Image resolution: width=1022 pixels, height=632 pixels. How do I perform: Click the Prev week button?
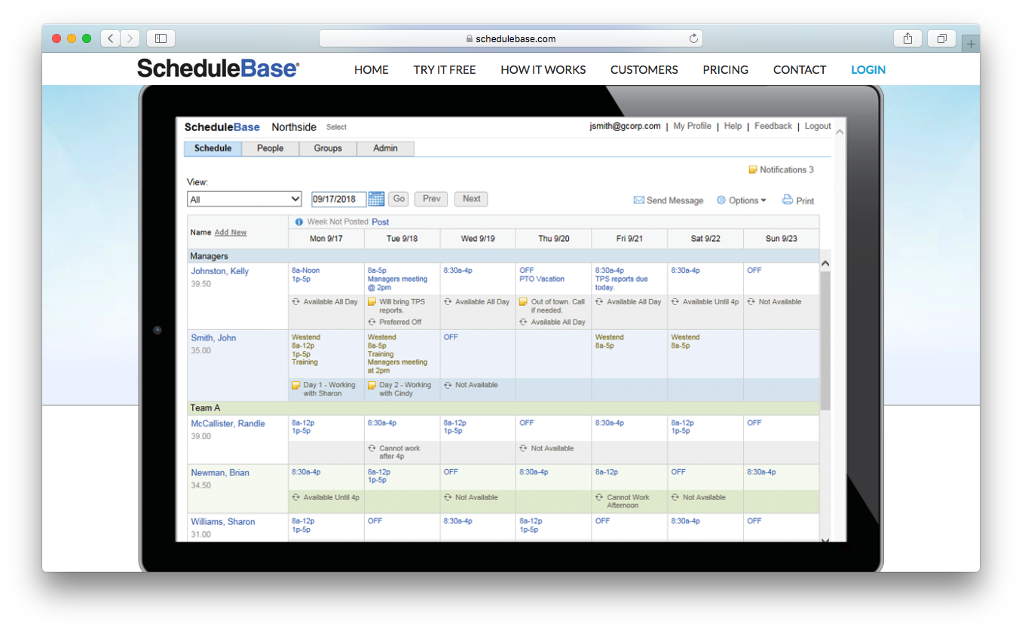tap(431, 199)
